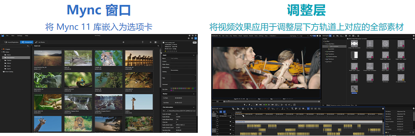The image size is (415, 136).
Task: Switch to Sequence marker tab in EDIUS
Action: click(x=336, y=106)
